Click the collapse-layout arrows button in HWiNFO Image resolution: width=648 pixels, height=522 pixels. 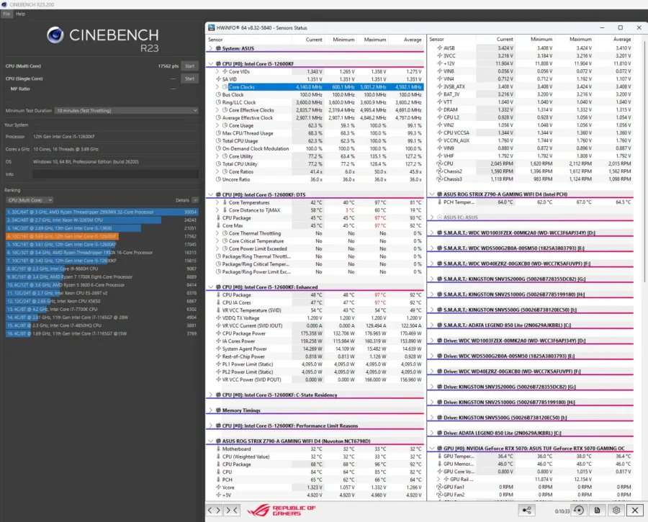[231, 510]
